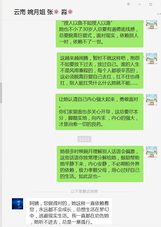Open the chat info three-dots menu

[159, 14]
